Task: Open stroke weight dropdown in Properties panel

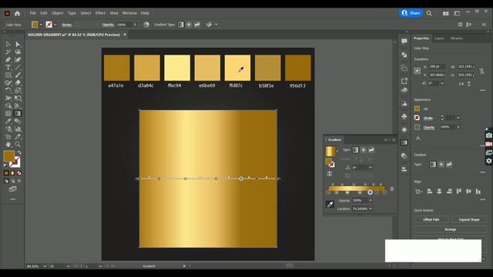Action: click(x=458, y=118)
